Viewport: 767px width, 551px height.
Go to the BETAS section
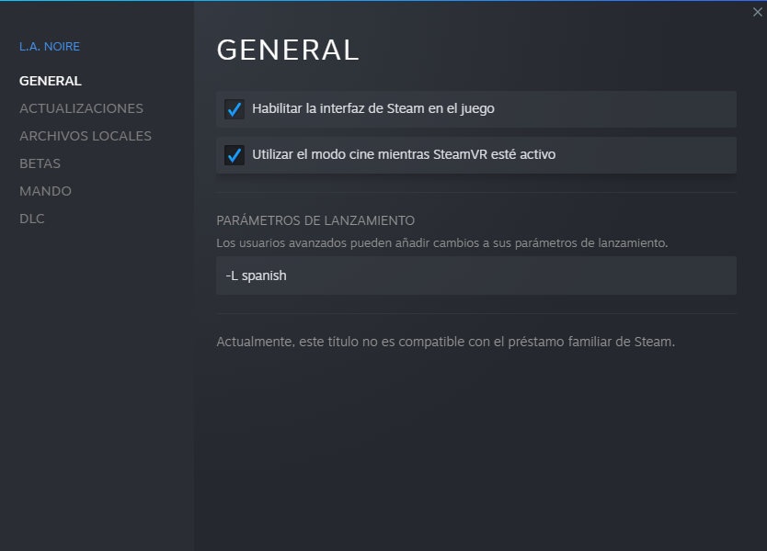40,163
